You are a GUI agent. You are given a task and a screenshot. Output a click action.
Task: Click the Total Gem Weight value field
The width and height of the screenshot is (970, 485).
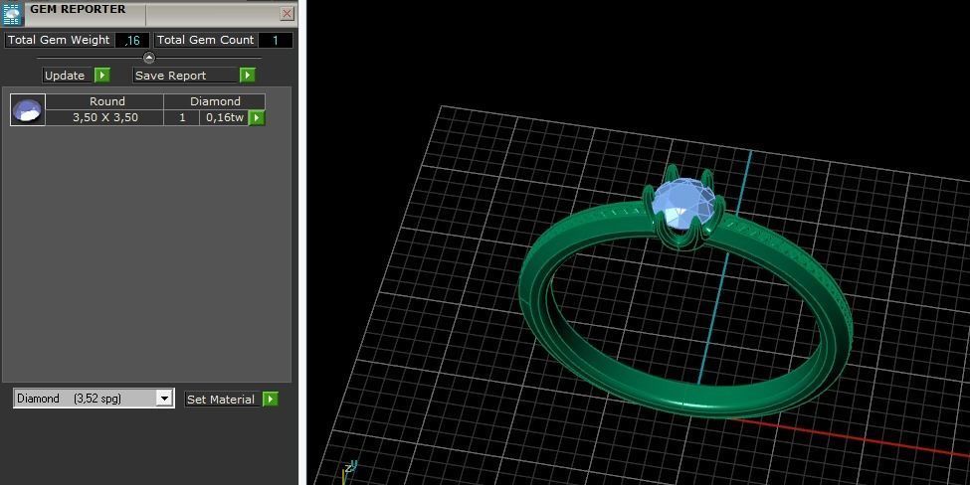coord(132,40)
